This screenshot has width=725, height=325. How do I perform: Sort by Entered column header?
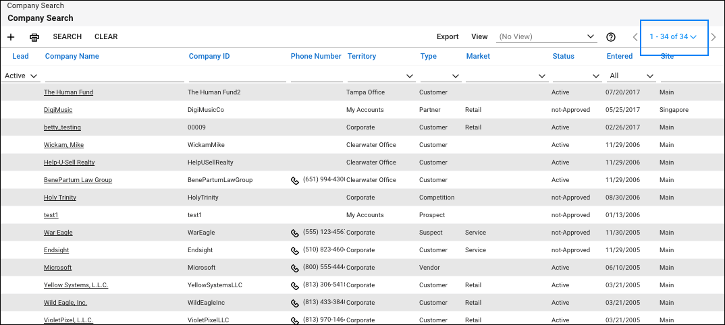[620, 57]
